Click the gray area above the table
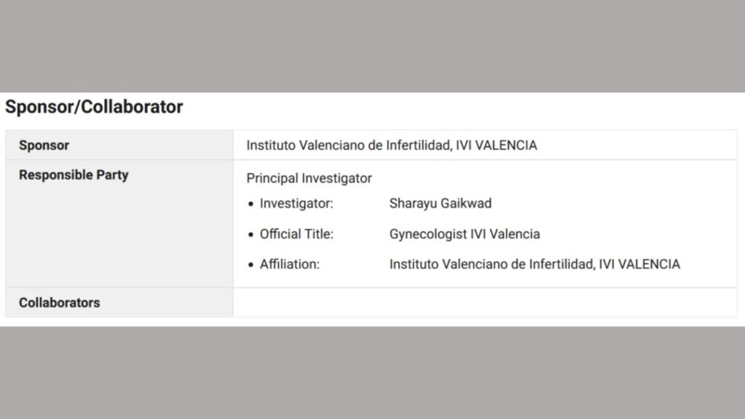 point(372,46)
